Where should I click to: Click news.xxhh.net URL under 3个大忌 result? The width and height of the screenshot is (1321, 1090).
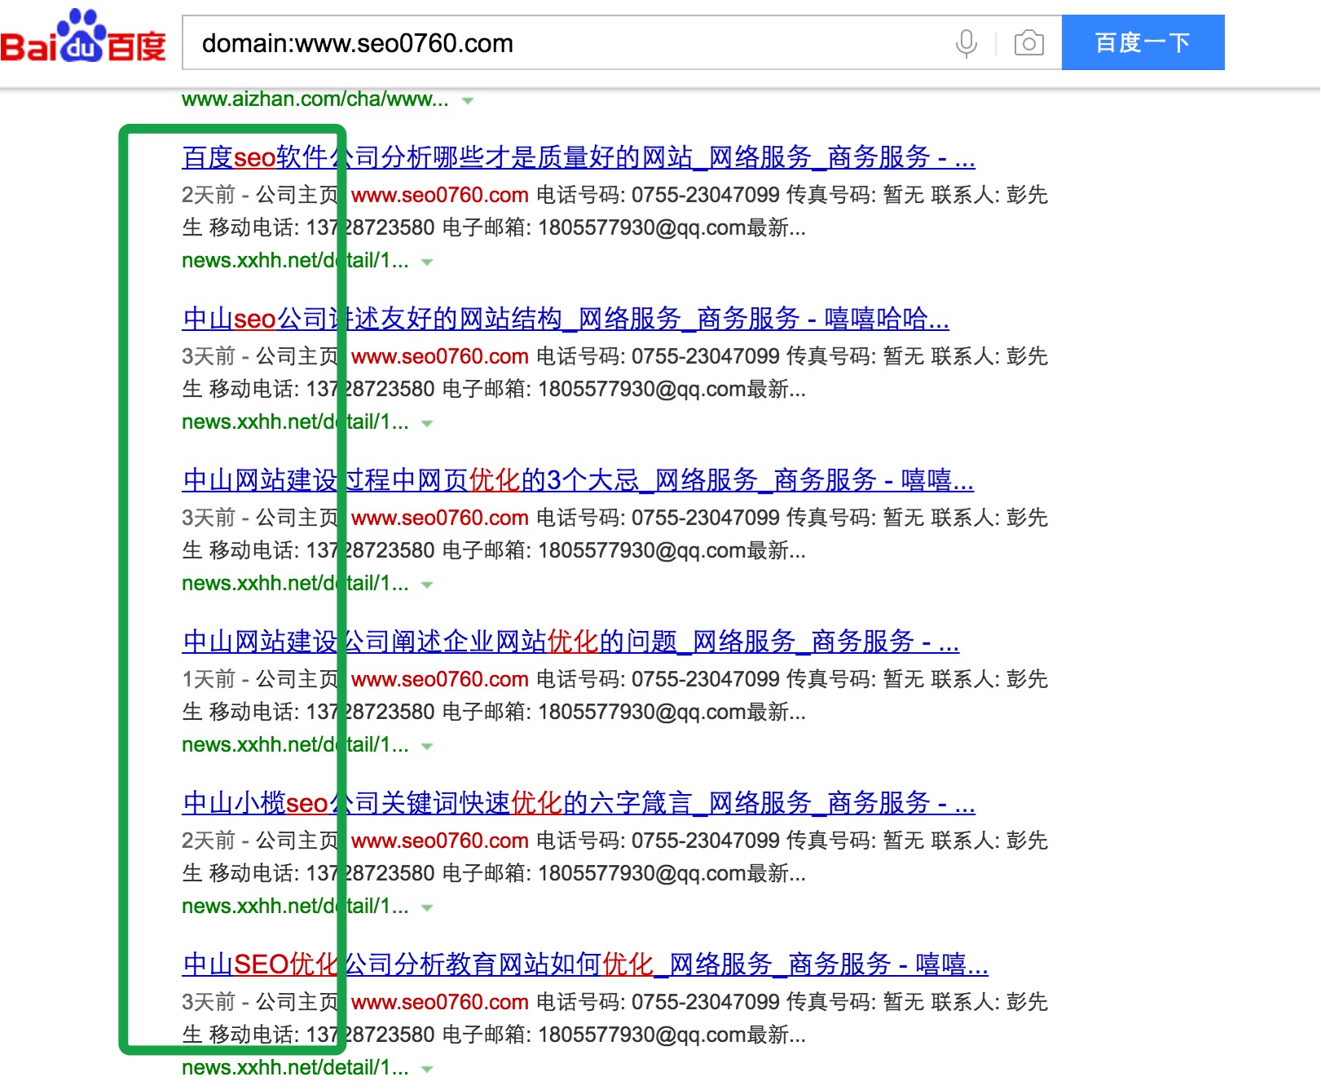pyautogui.click(x=296, y=584)
